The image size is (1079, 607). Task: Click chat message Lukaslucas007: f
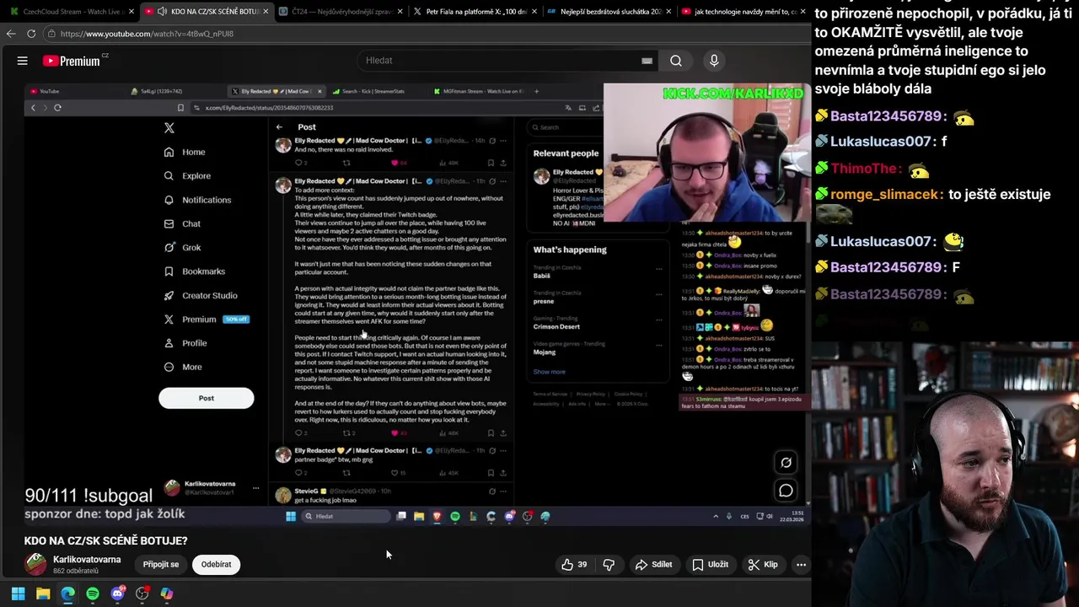pos(881,142)
